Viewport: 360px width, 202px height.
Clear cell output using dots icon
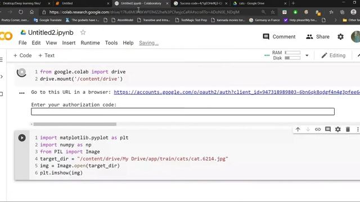click(22, 93)
